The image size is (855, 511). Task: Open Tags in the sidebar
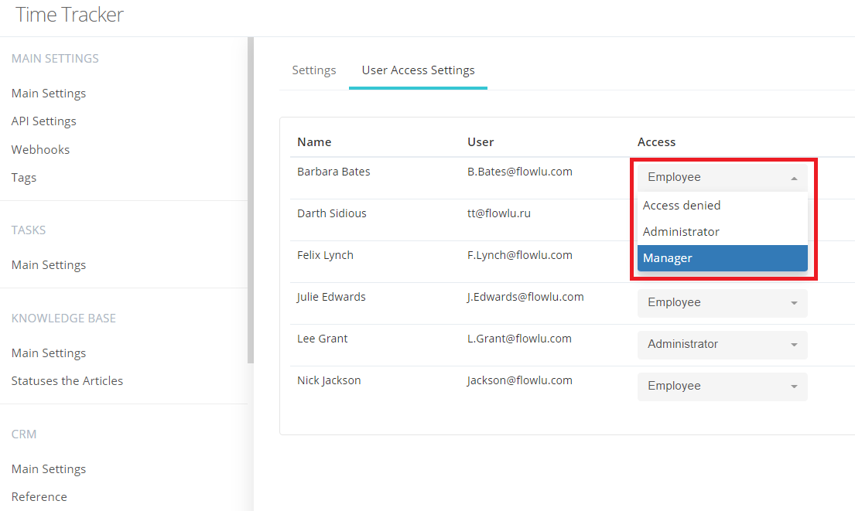[x=24, y=178]
